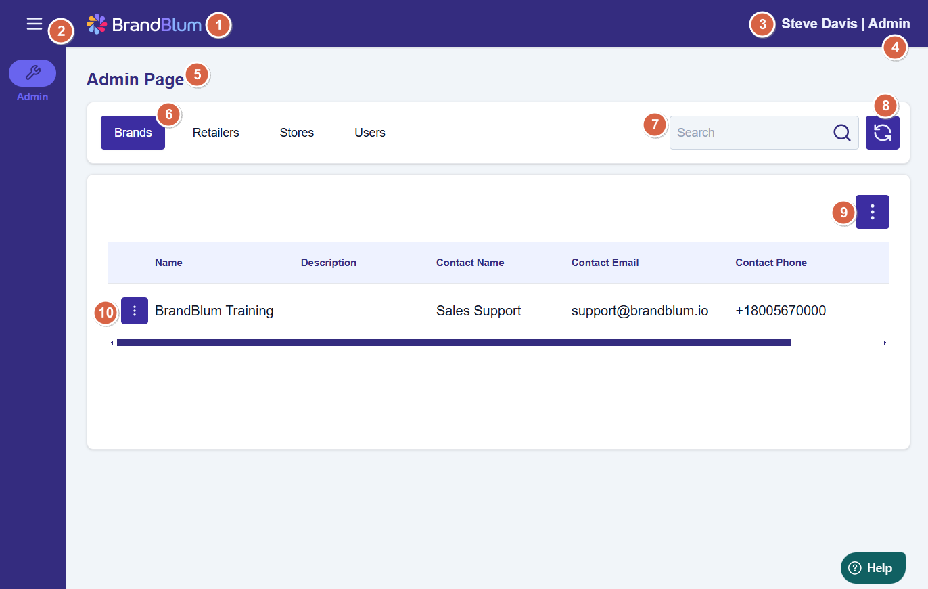Select the Admin wrench icon in sidebar
The image size is (928, 589).
[x=32, y=72]
